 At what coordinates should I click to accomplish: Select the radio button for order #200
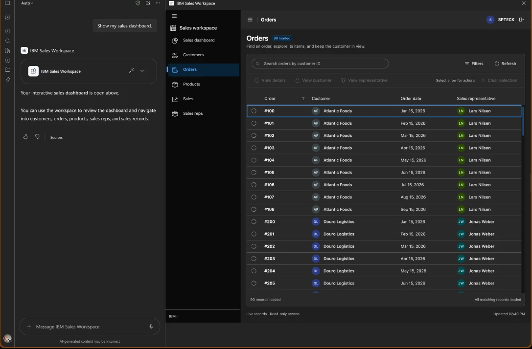click(x=254, y=221)
